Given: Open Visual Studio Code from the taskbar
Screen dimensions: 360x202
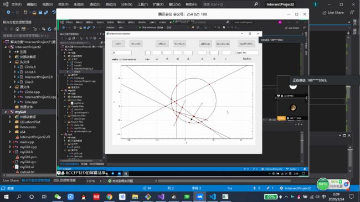Looking at the screenshot, I should (213, 196).
